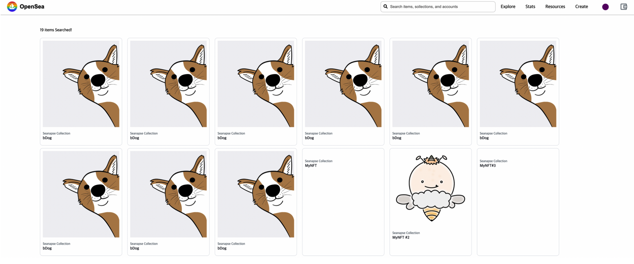Open the MyNFT card without image
This screenshot has height=264, width=634.
pyautogui.click(x=343, y=202)
